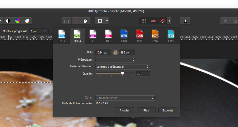This screenshot has width=238, height=127.
Task: Click the estimated file size 106.40 kB
Action: click(x=102, y=103)
